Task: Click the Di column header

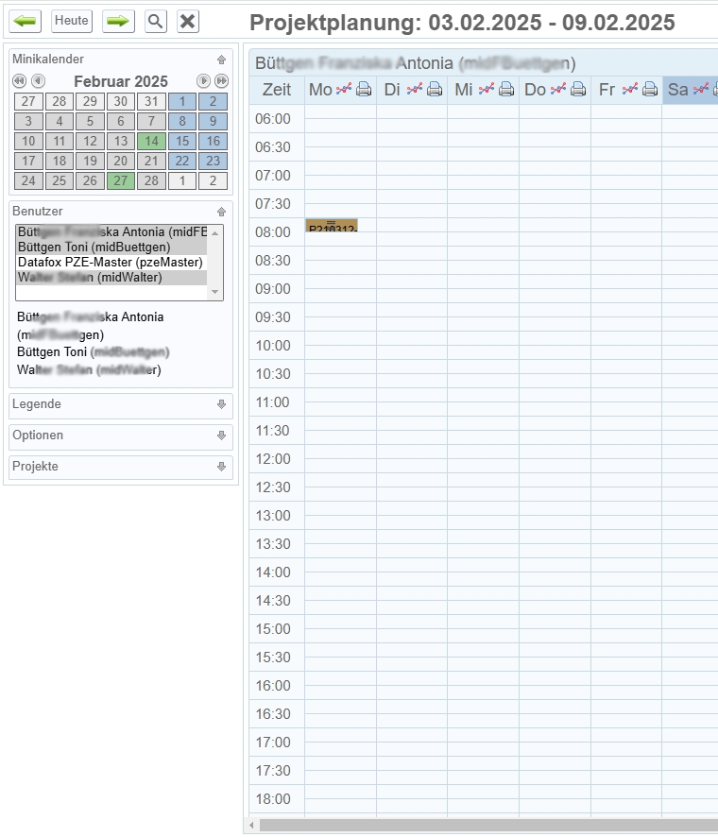Action: [392, 90]
